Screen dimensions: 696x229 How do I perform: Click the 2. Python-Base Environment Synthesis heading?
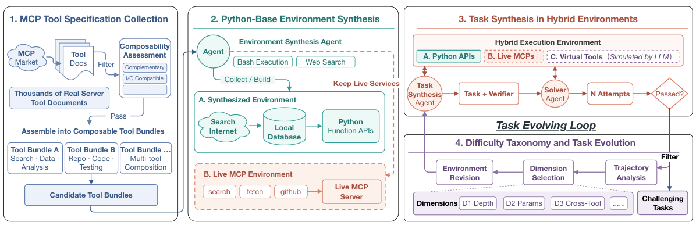pos(295,19)
